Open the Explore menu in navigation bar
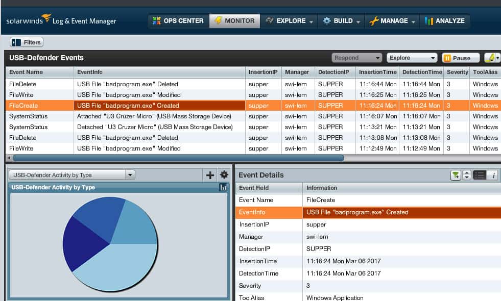Screen dimensions: 501x301 pyautogui.click(x=289, y=21)
